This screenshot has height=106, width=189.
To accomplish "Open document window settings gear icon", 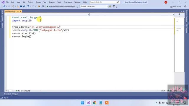I will (x=184, y=11).
